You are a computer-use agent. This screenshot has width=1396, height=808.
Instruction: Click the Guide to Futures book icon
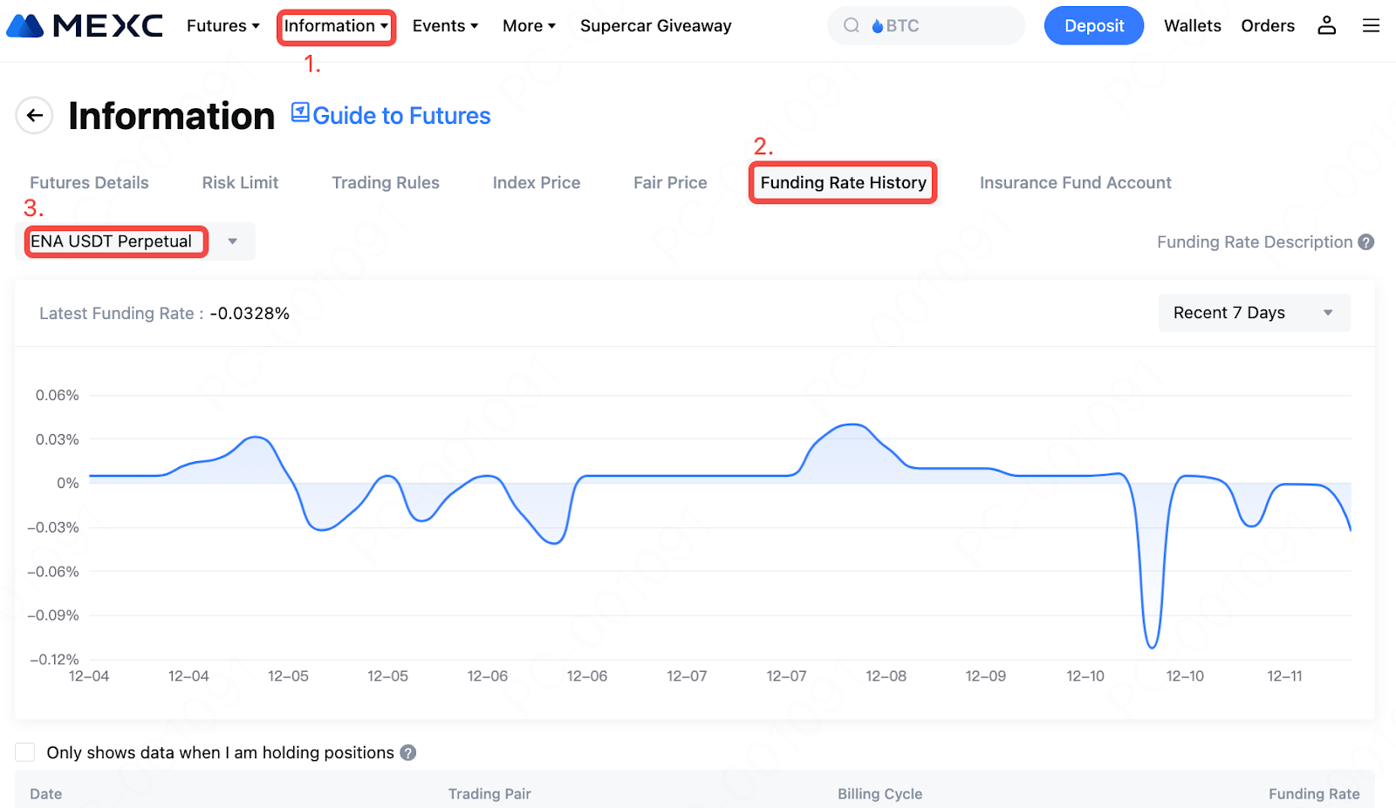(300, 113)
